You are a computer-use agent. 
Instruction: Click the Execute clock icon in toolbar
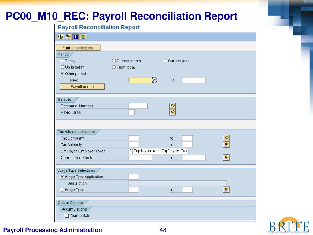[61, 37]
